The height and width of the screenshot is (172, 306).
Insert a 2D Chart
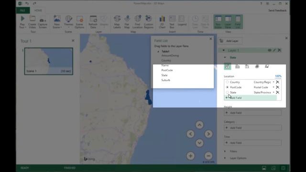[x=162, y=22]
